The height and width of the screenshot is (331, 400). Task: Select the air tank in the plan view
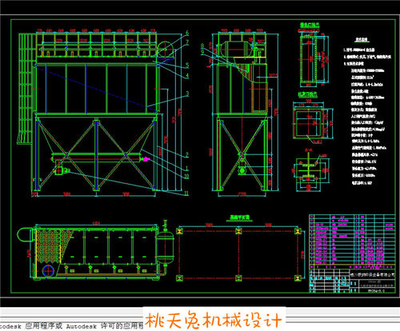pos(166,247)
